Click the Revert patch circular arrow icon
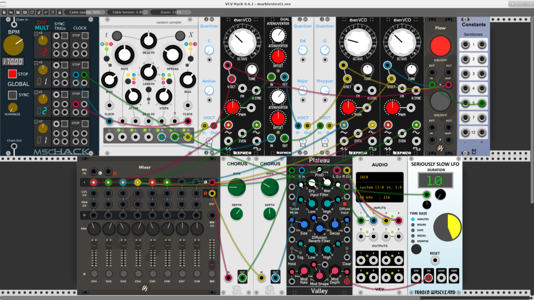This screenshot has width=534, height=300. click(x=32, y=12)
